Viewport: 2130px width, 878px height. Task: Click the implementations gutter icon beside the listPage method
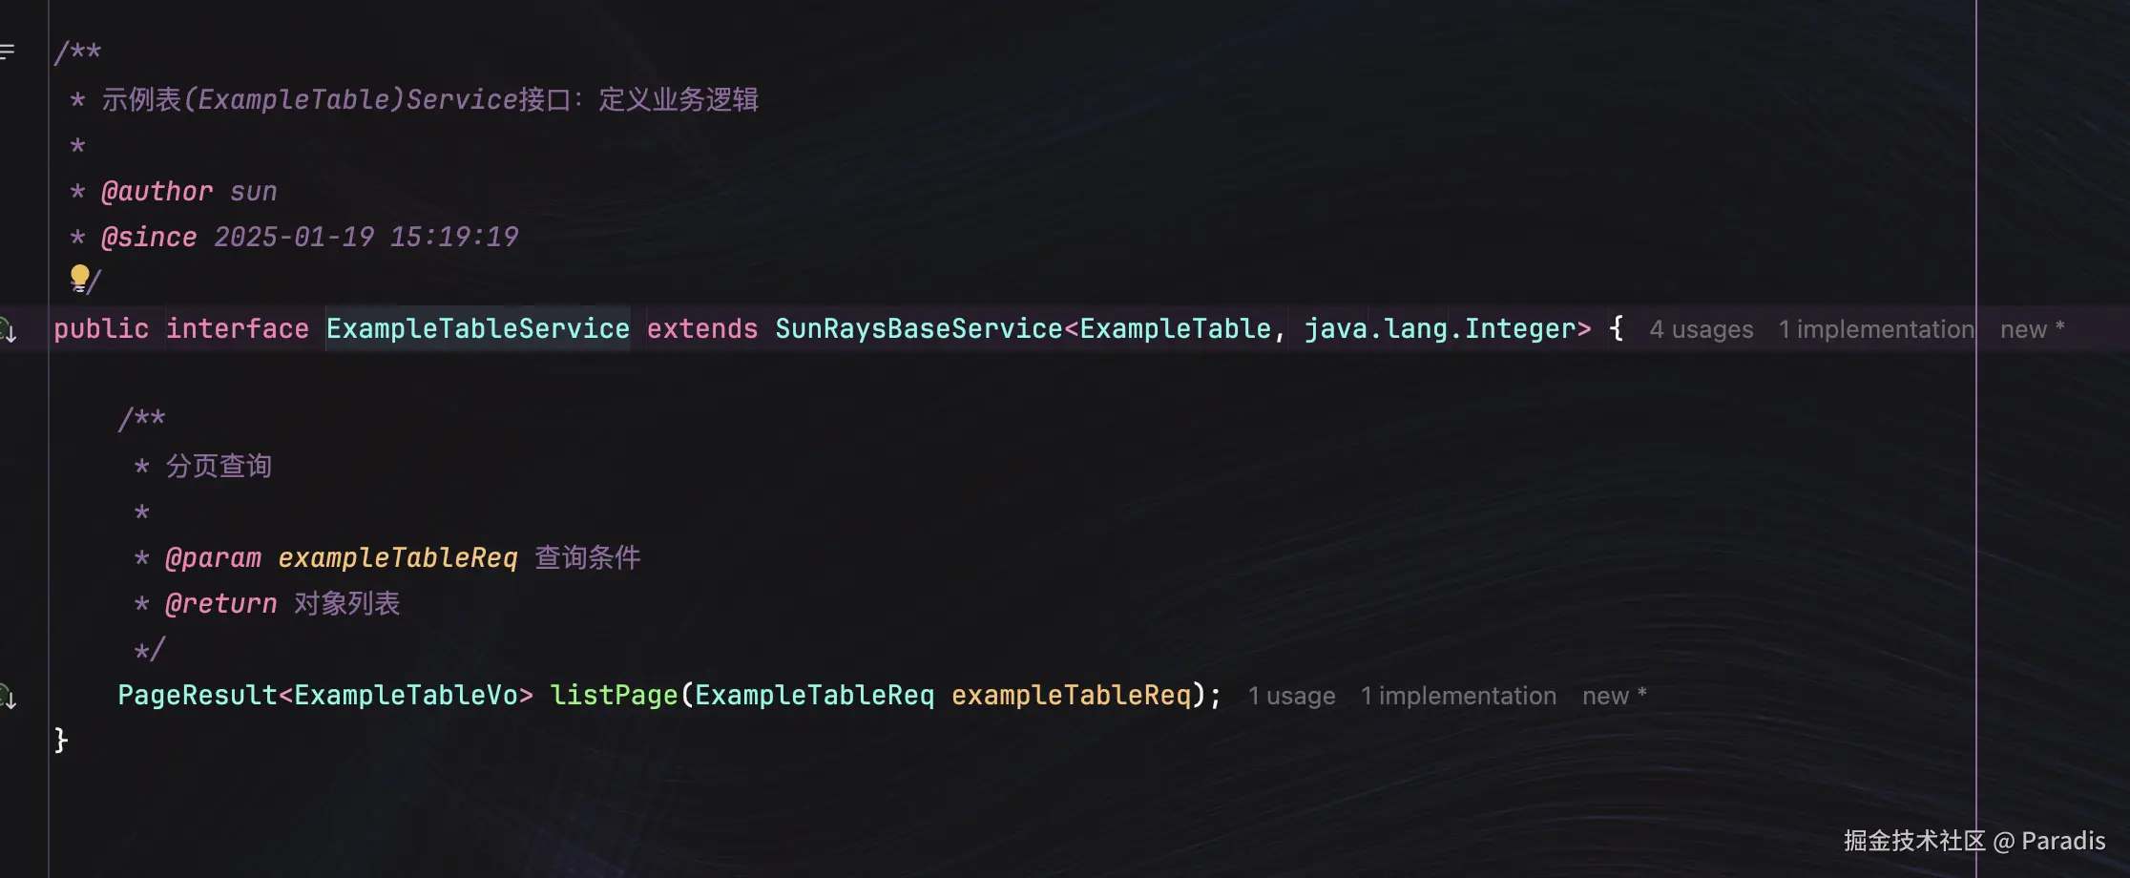(8, 697)
